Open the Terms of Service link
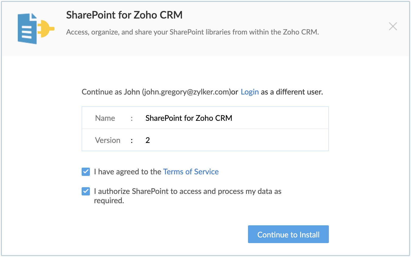The height and width of the screenshot is (257, 411). (191, 172)
